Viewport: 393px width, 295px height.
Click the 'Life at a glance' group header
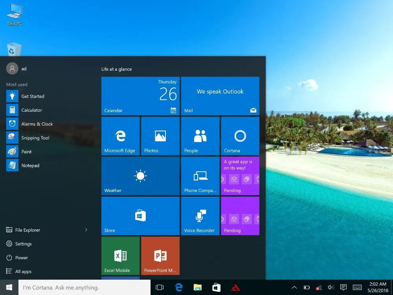click(117, 69)
